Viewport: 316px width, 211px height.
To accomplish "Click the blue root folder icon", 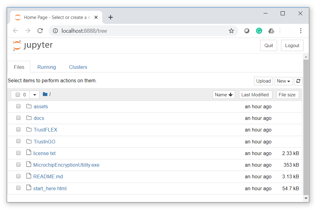I will click(45, 94).
